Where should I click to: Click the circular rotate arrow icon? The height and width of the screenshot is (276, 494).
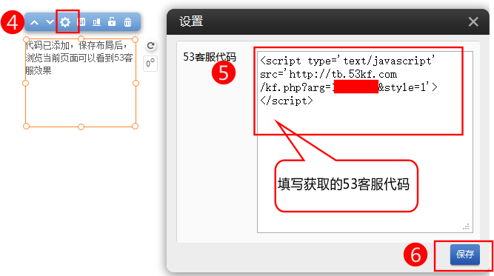(150, 46)
